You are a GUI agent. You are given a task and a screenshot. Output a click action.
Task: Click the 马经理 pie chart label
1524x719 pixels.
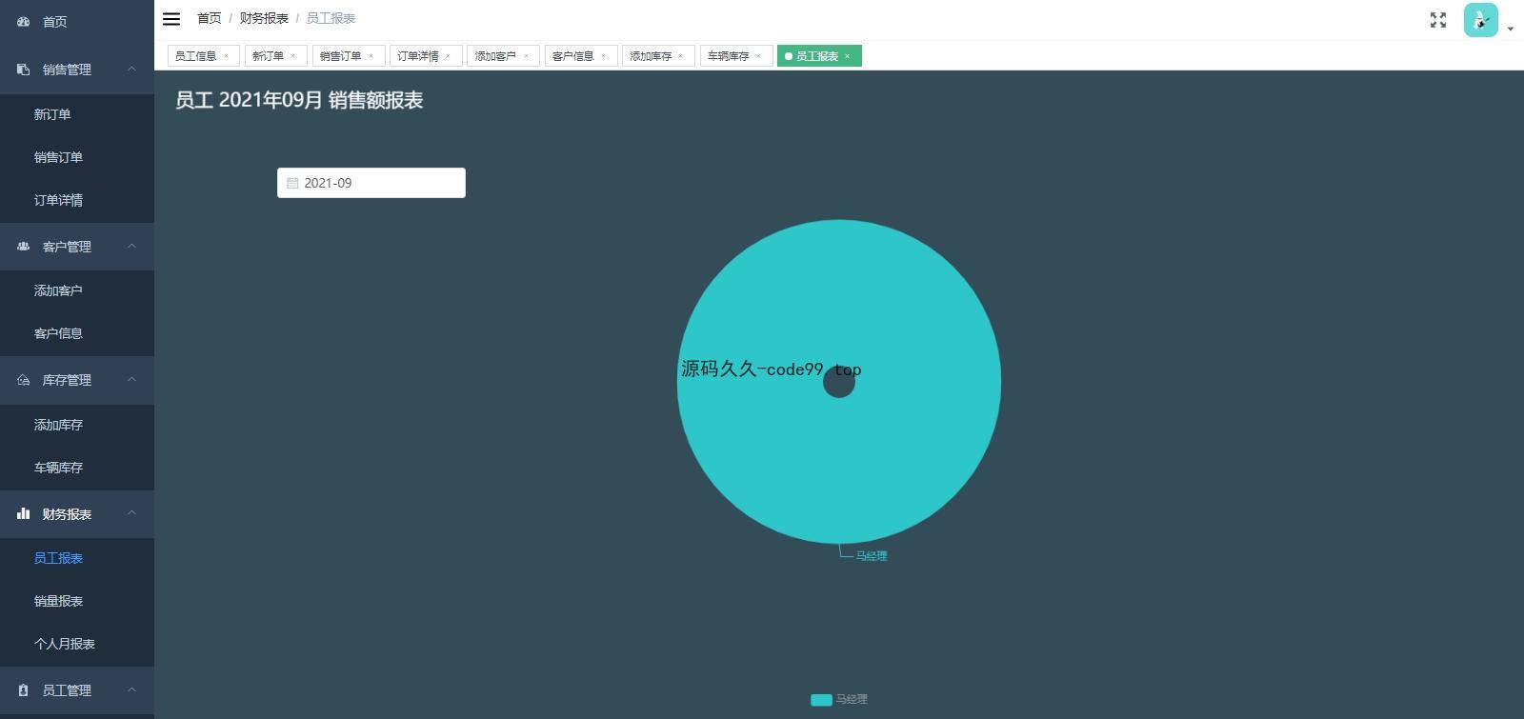point(872,556)
